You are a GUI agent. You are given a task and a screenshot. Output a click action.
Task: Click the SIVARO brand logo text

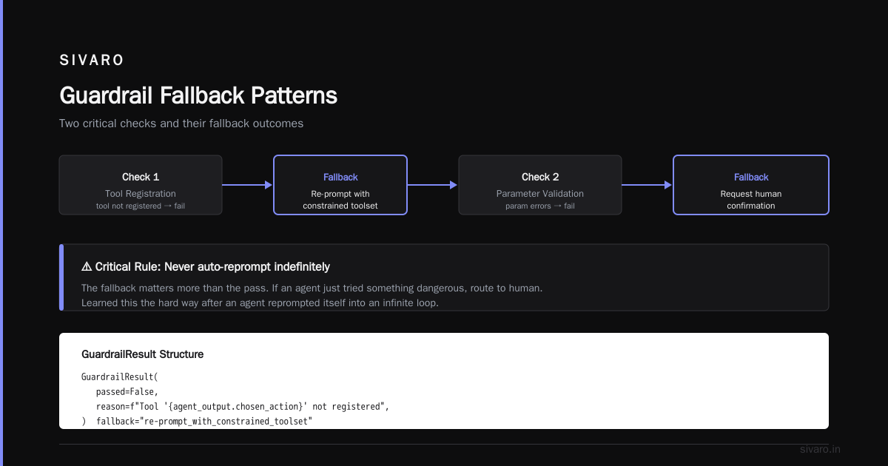click(x=92, y=61)
